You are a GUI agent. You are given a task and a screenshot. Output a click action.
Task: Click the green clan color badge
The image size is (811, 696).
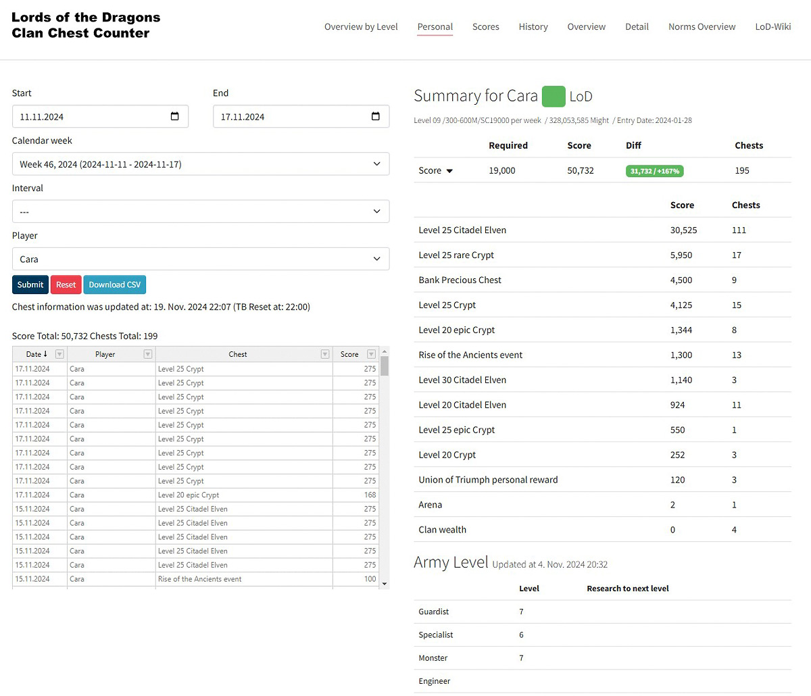554,96
